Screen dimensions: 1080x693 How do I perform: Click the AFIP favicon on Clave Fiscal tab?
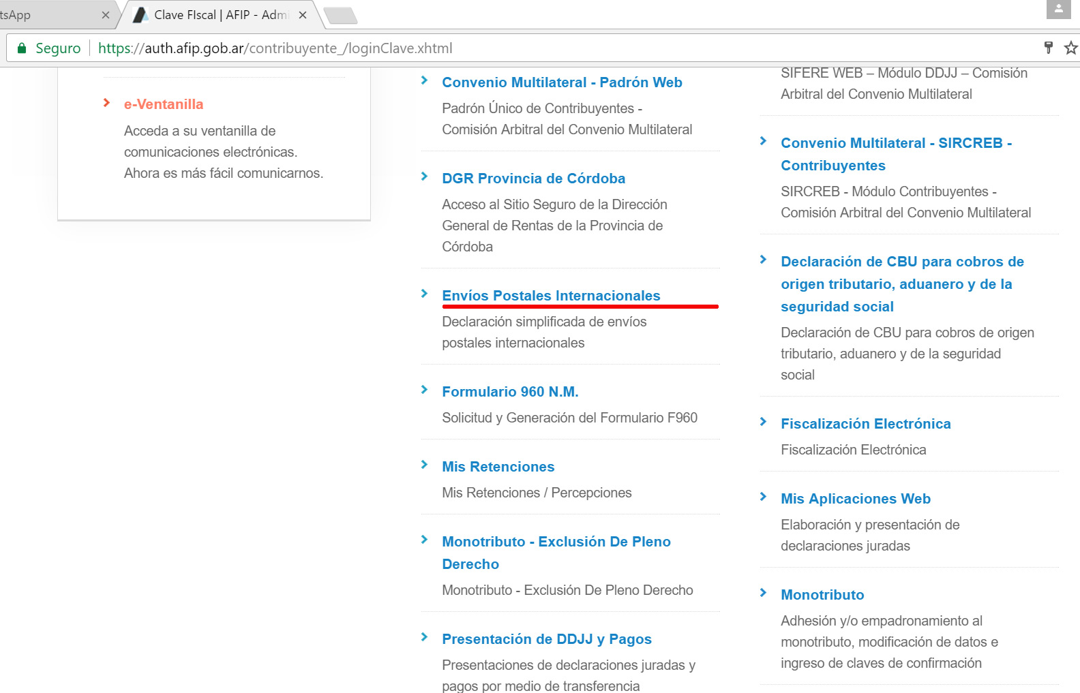[140, 15]
